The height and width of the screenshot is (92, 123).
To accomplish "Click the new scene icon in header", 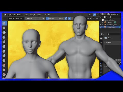I will tap(102, 14).
